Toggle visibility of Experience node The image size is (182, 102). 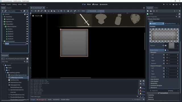click(27, 22)
